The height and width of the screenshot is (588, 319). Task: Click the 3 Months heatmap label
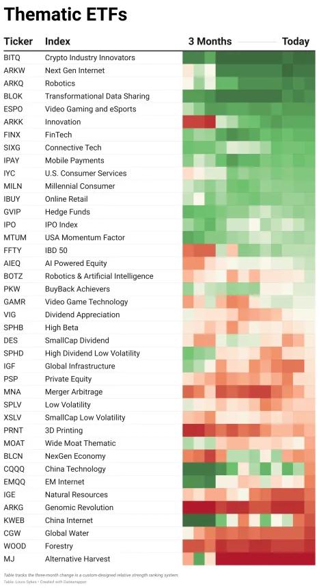point(210,41)
